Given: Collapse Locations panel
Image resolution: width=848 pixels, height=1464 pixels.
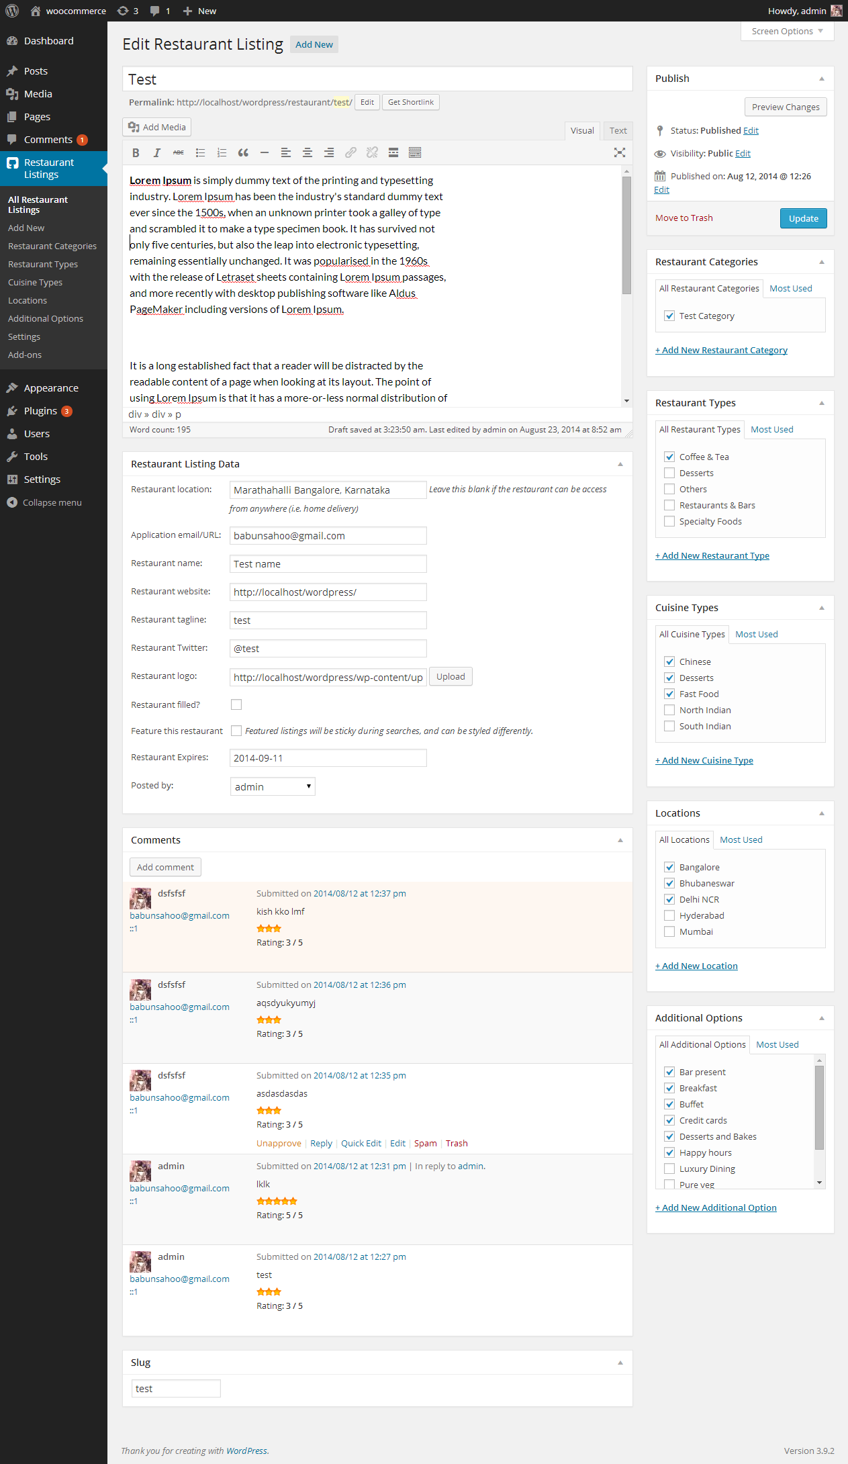Looking at the screenshot, I should (822, 813).
